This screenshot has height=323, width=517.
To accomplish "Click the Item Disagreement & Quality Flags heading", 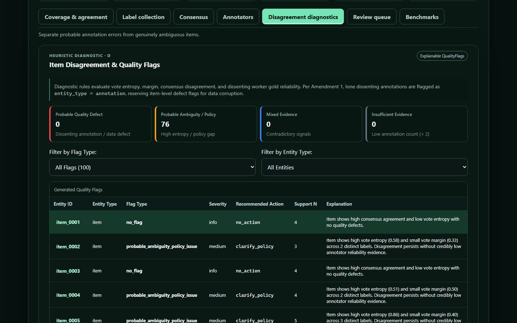I will pos(104,65).
